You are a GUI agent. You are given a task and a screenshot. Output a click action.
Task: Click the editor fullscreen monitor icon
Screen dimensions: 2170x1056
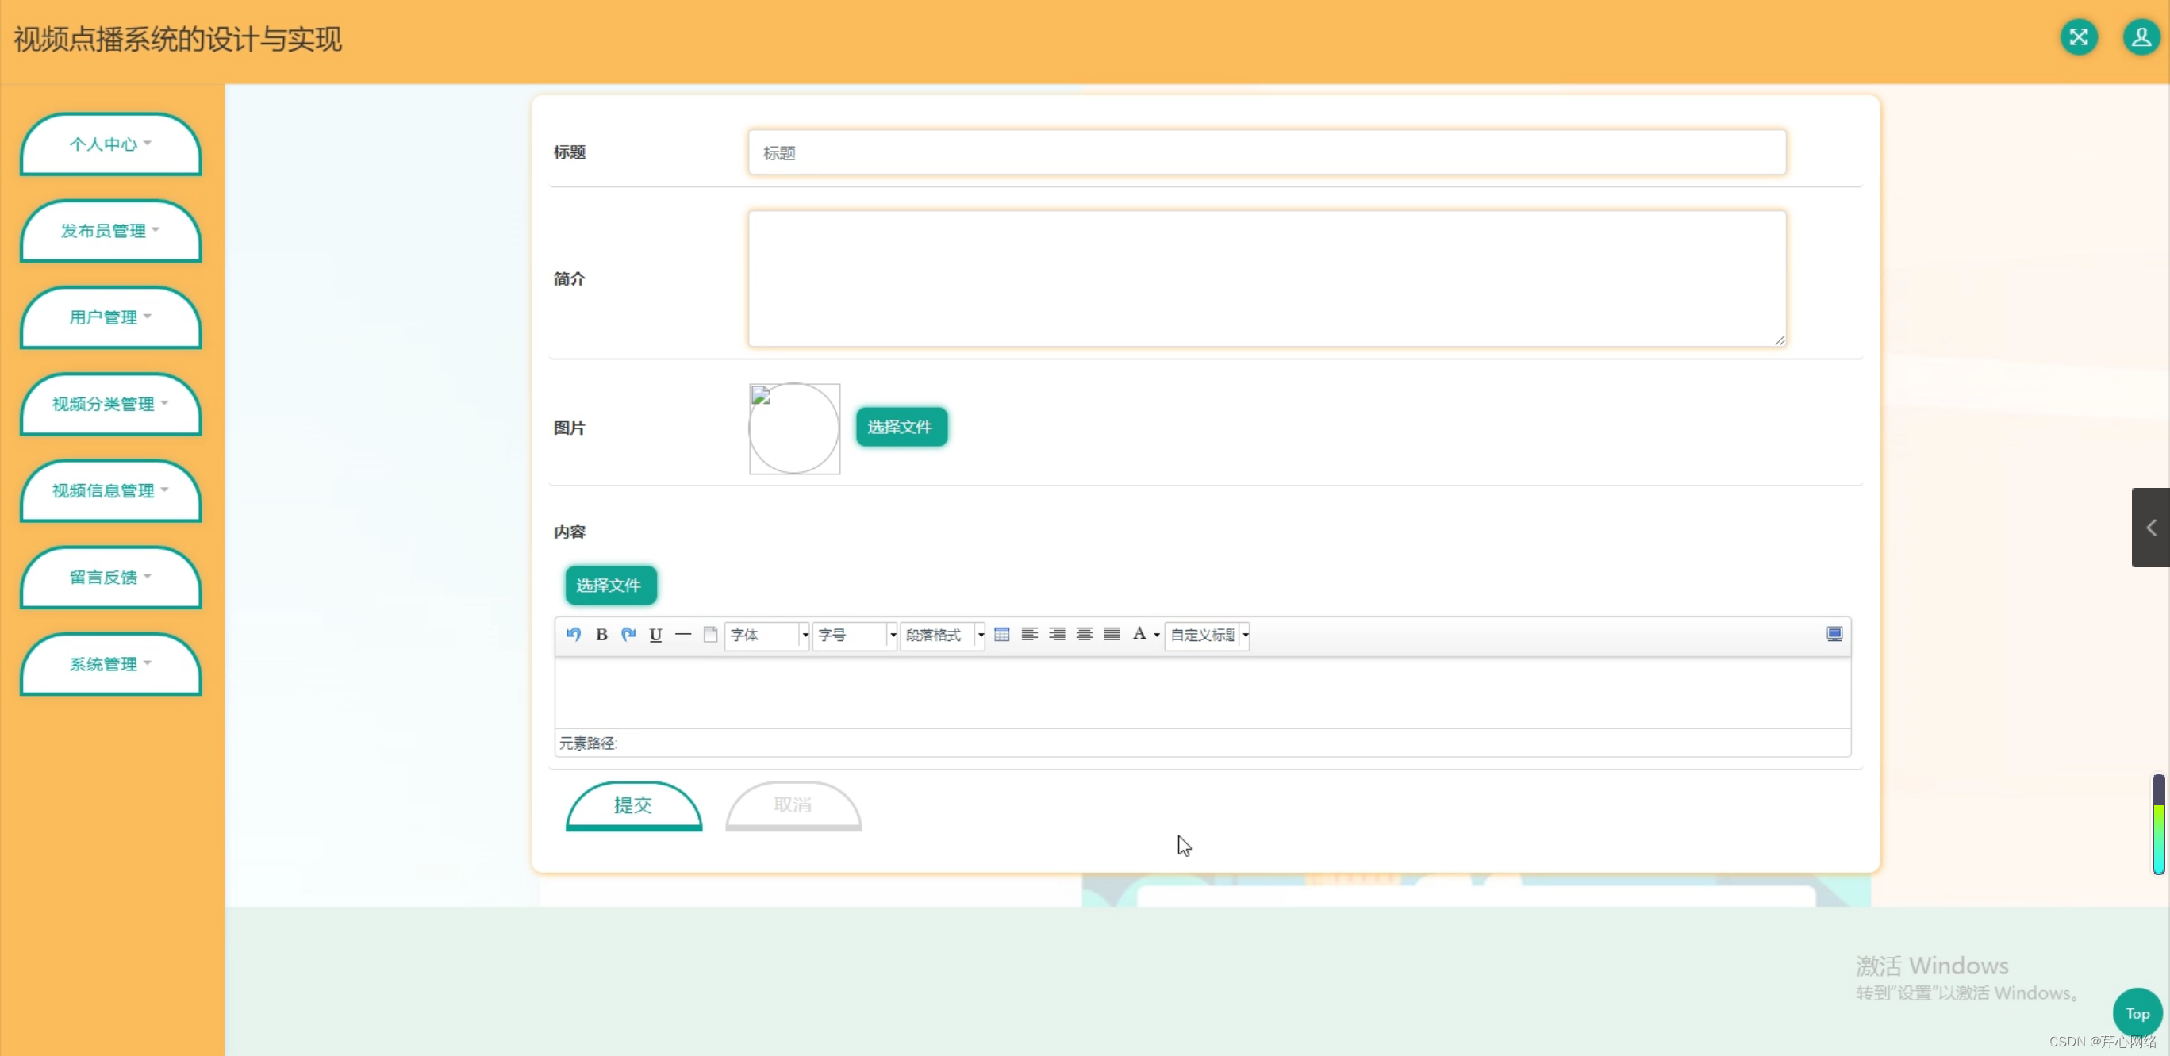[1834, 634]
